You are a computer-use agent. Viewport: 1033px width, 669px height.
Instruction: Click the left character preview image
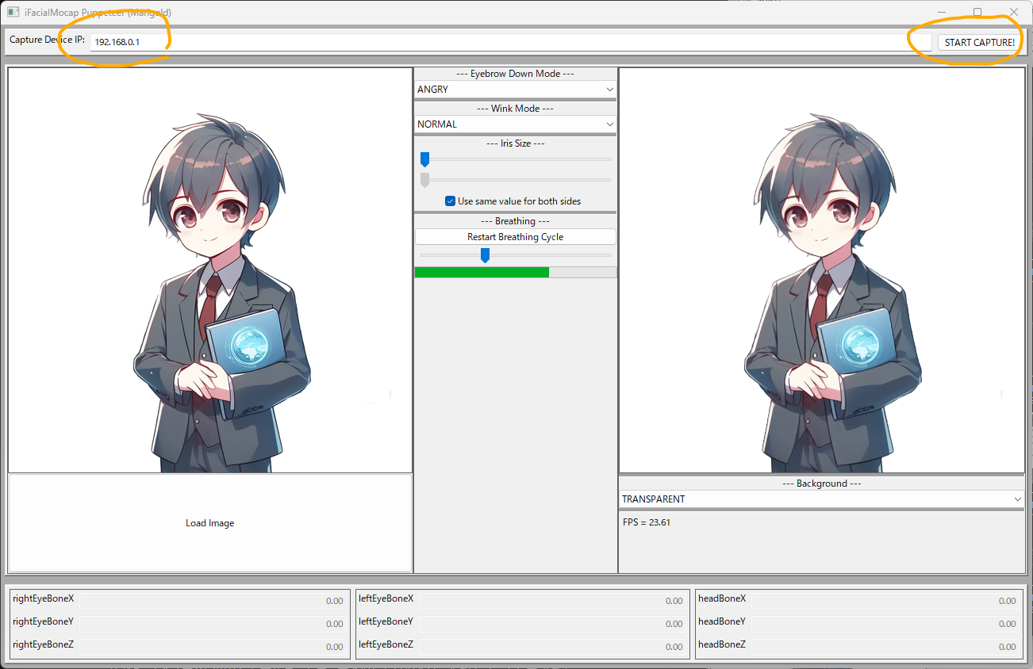209,270
